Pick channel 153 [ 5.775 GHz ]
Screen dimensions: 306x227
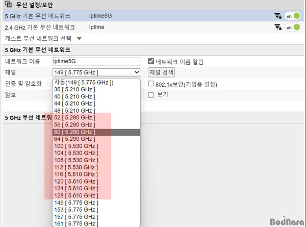click(x=96, y=210)
